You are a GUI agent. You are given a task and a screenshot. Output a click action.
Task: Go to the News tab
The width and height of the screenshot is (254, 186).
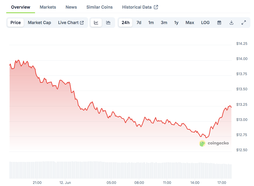71,7
